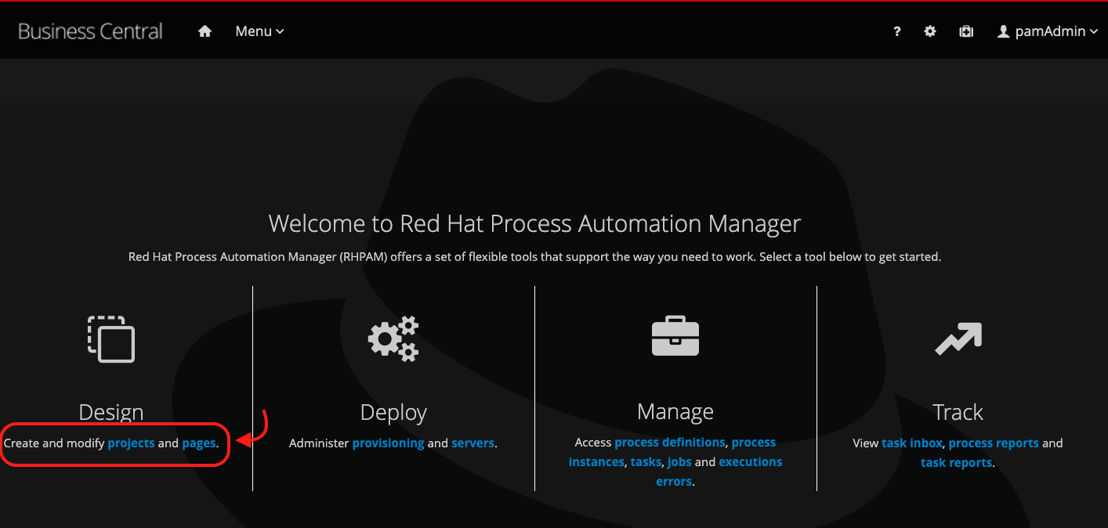Viewport: 1108px width, 528px height.
Task: Follow the provisioning link
Action: click(x=388, y=443)
